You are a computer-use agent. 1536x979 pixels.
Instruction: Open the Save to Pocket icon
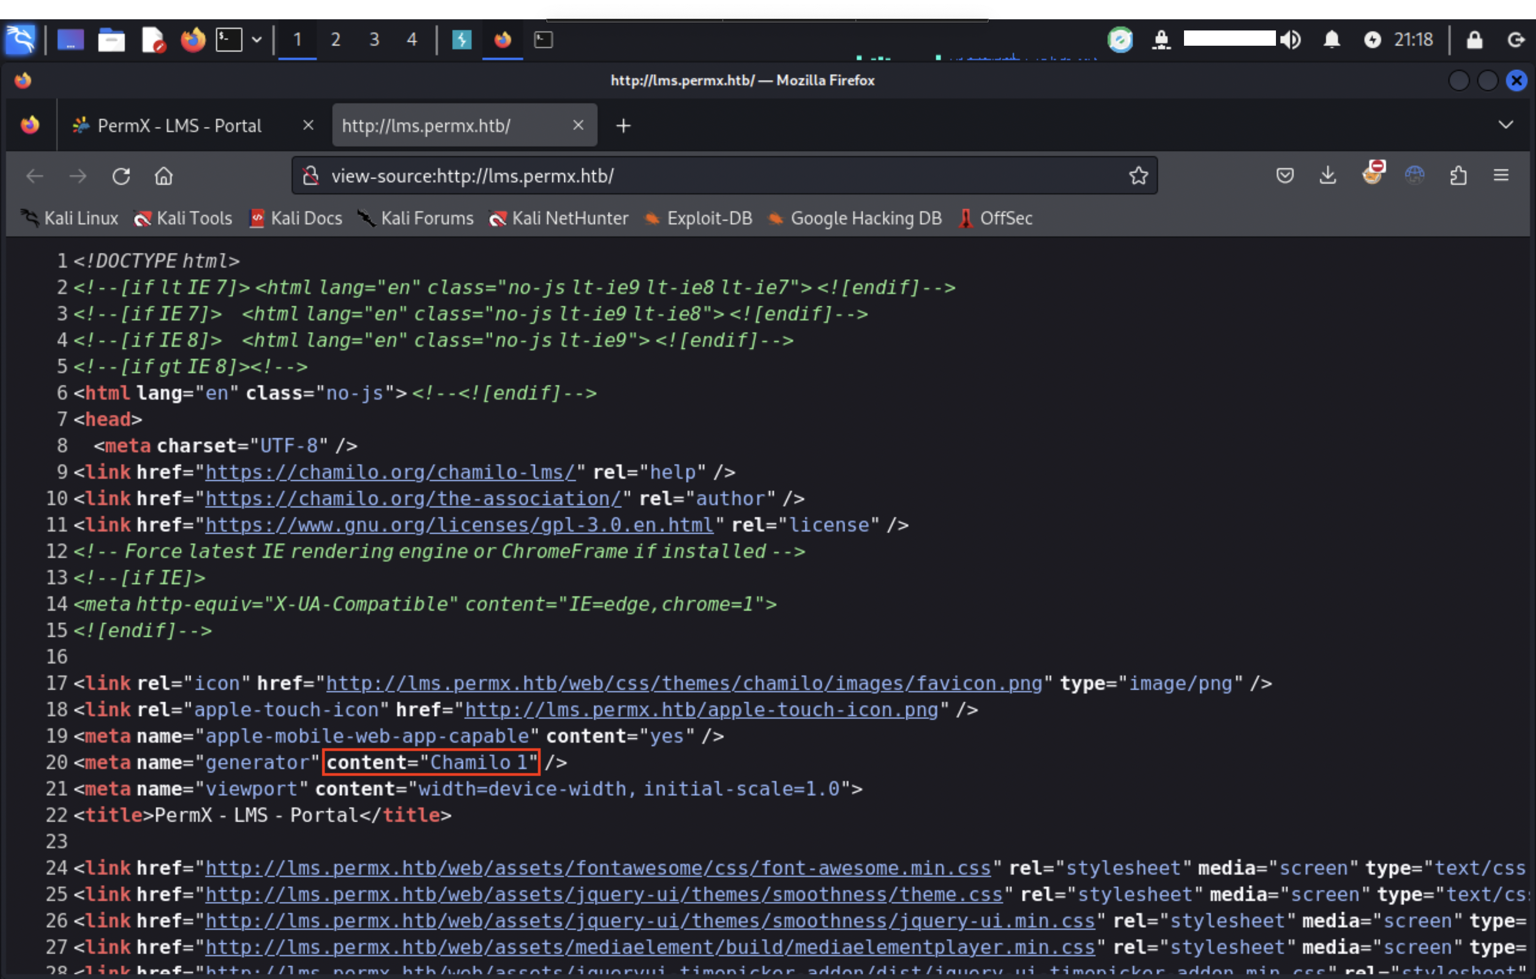1285,175
